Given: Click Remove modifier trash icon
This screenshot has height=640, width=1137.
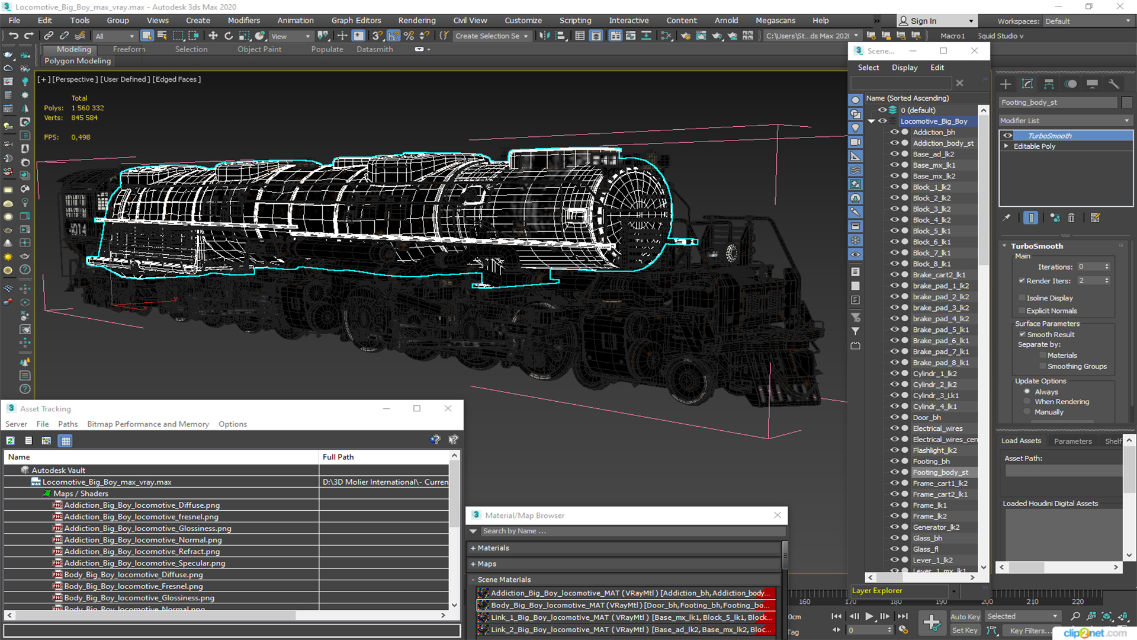Looking at the screenshot, I should coord(1071,218).
